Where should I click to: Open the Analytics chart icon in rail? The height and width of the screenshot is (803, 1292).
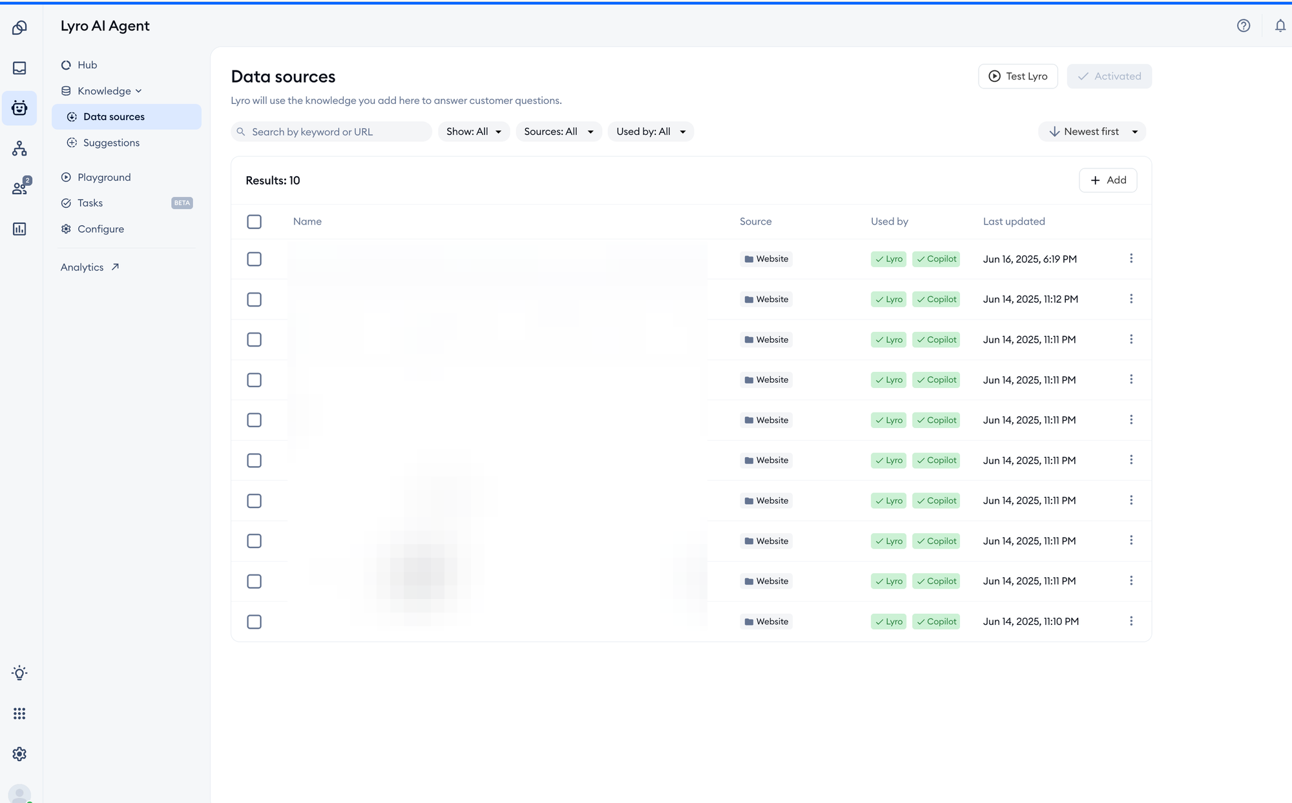tap(19, 229)
